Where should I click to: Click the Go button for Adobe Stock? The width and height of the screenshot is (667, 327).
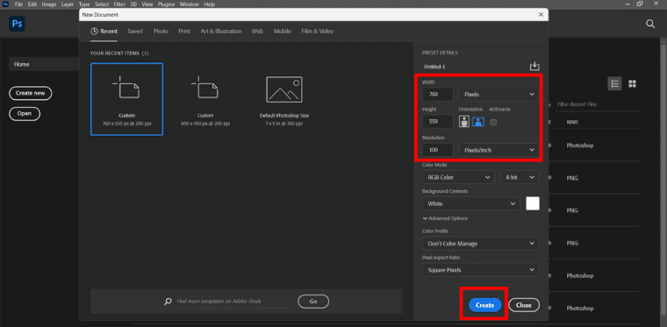click(313, 301)
